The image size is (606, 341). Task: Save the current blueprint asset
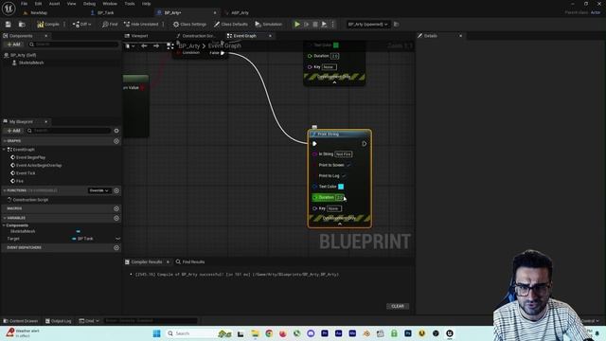(x=9, y=24)
